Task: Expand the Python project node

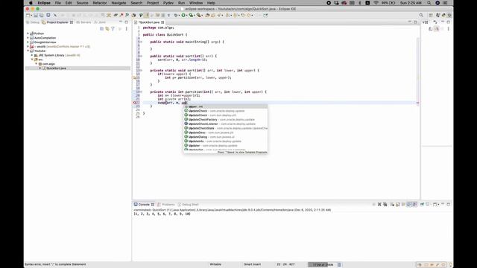Action: click(28, 33)
